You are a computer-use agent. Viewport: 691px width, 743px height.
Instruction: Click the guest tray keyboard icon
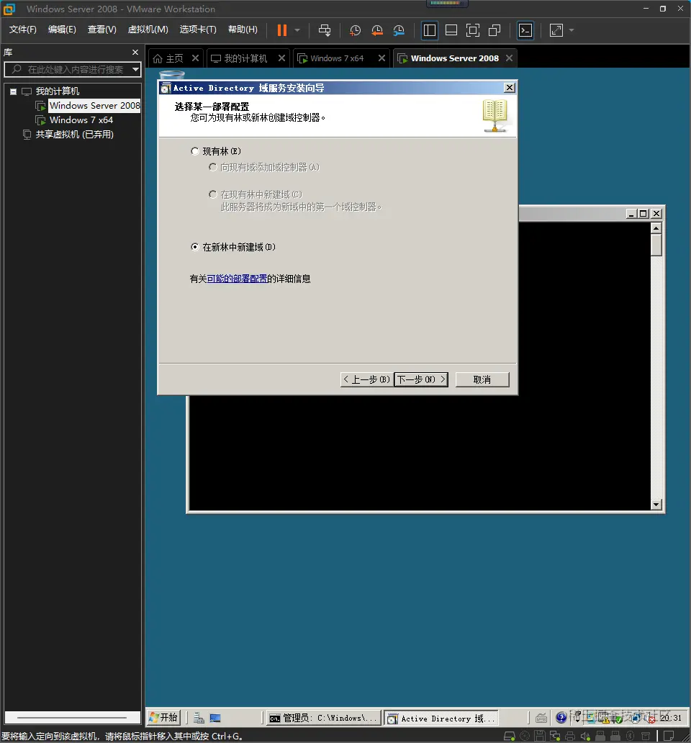coord(541,719)
